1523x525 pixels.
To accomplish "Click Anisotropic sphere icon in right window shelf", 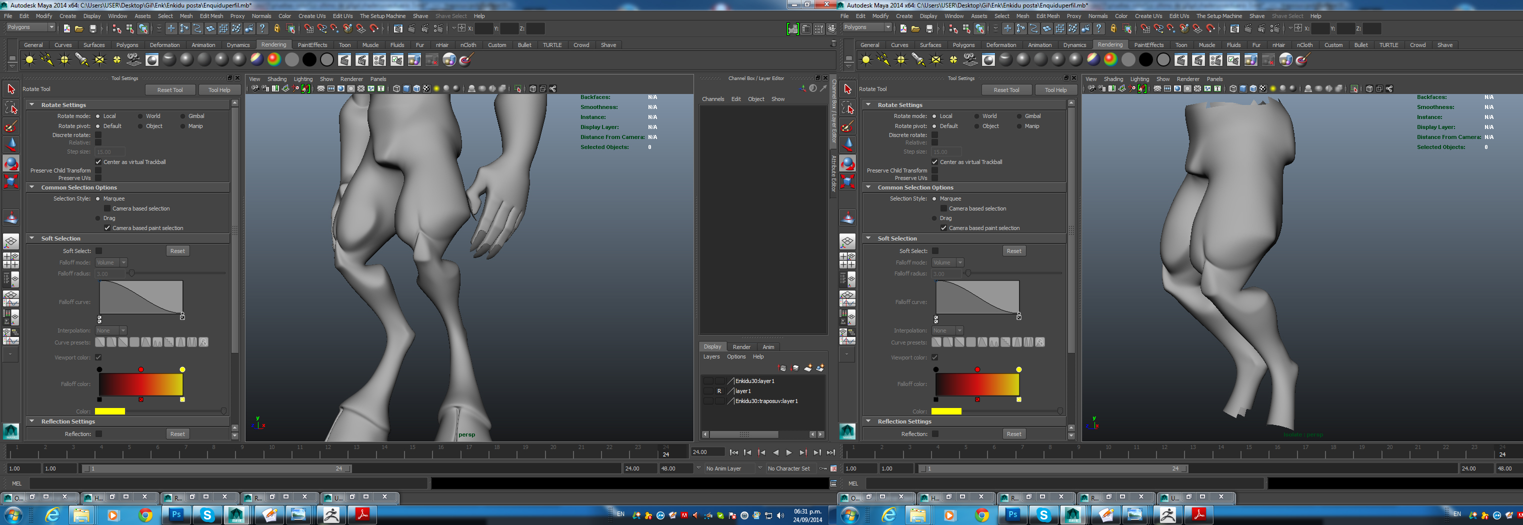I will point(1005,59).
